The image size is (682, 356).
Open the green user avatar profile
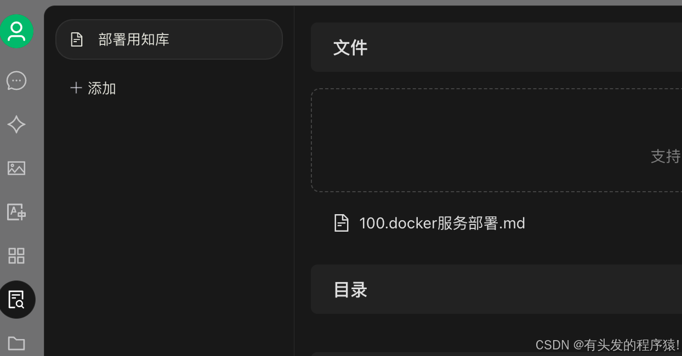(x=16, y=31)
